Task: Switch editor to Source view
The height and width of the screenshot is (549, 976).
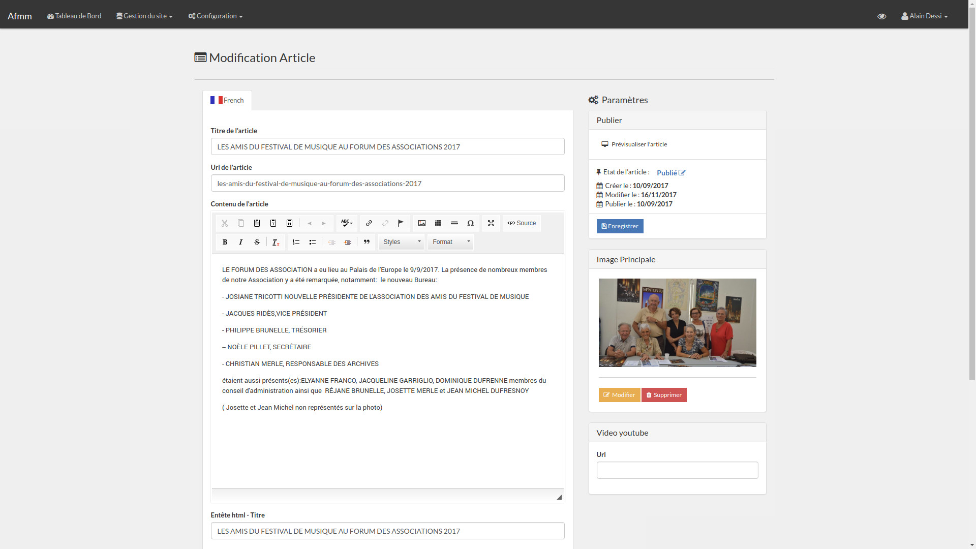Action: click(522, 223)
